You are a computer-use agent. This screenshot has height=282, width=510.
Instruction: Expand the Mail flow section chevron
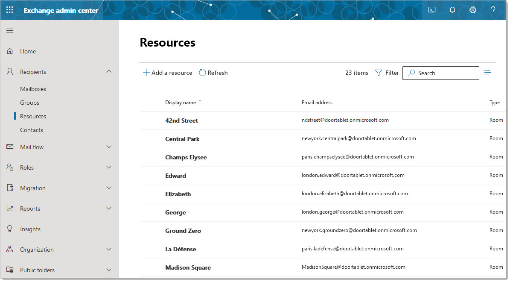(109, 147)
